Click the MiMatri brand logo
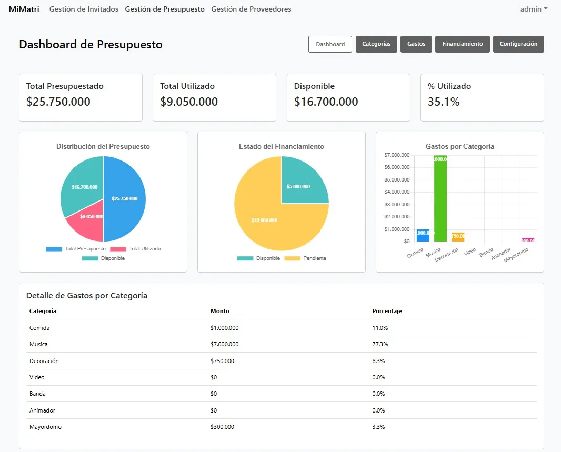Image resolution: width=561 pixels, height=452 pixels. click(x=24, y=9)
